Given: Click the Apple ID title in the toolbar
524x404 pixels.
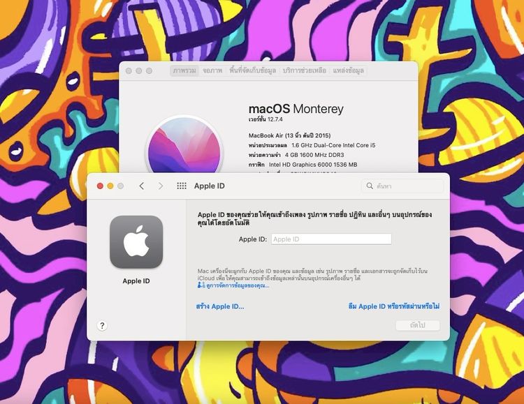Looking at the screenshot, I should (210, 186).
